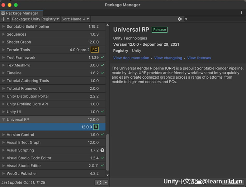Select the Visual Scripting package
The image size is (246, 187).
(53, 150)
